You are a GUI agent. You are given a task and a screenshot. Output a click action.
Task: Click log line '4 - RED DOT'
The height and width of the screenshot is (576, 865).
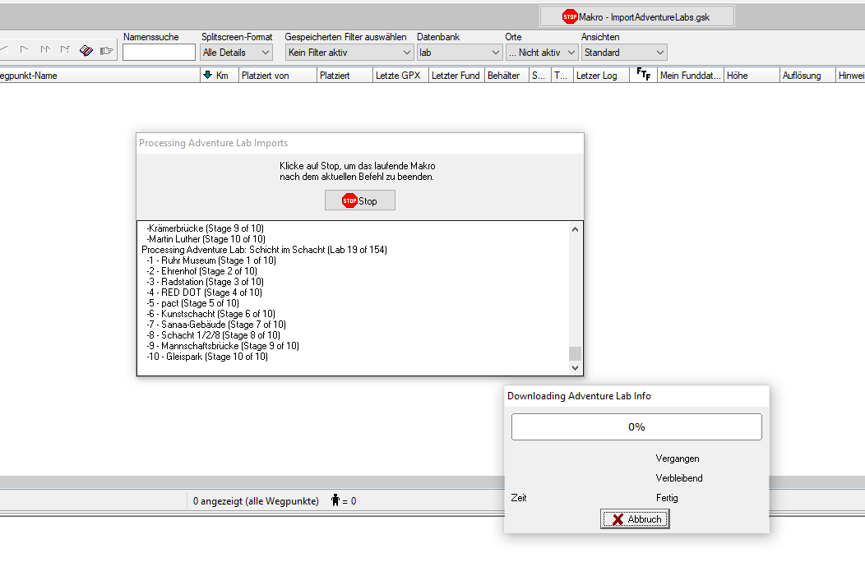[204, 293]
